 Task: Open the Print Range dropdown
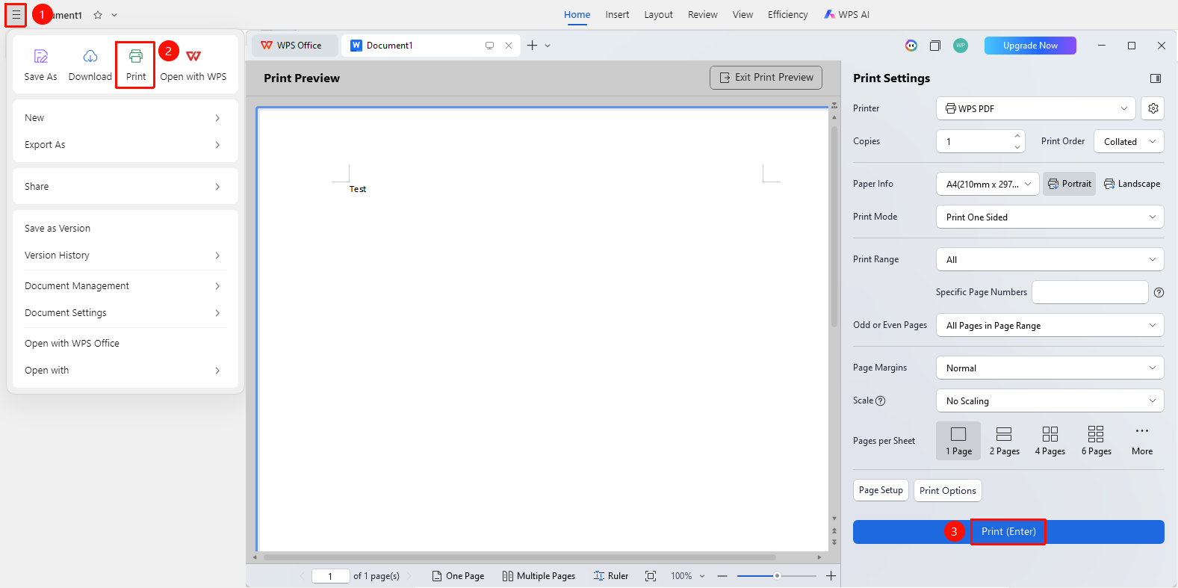[x=1050, y=259]
